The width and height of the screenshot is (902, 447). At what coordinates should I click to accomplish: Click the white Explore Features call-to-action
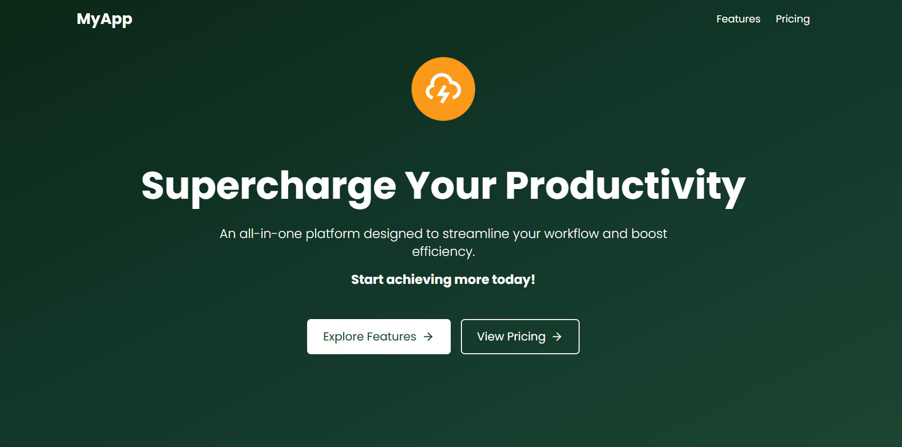tap(378, 336)
